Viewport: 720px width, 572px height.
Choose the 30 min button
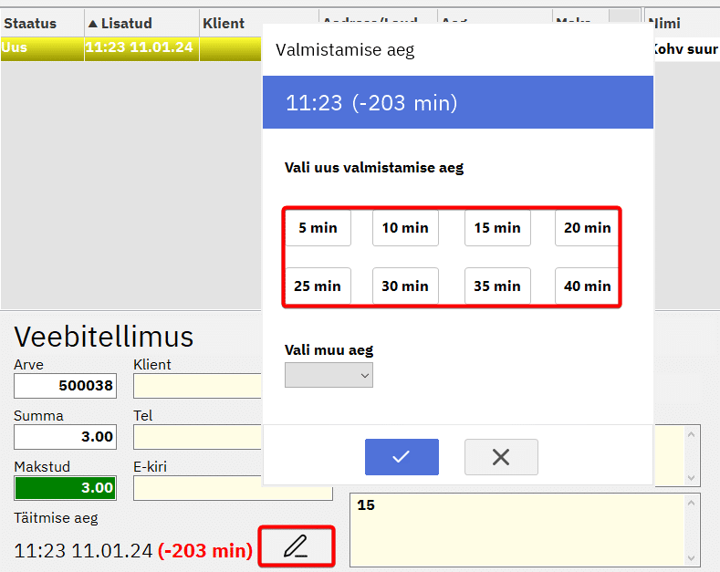point(405,286)
